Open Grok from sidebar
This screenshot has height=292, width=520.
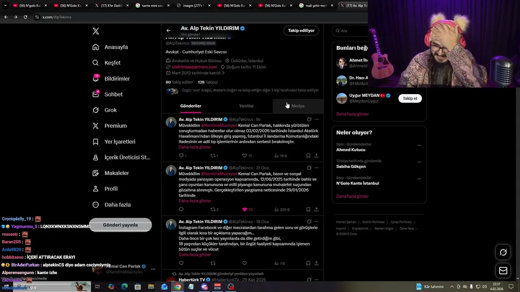[105, 110]
